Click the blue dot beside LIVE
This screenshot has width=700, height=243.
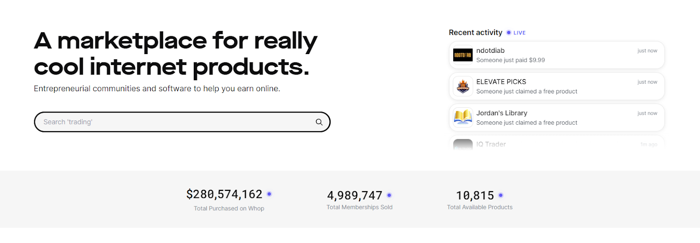(x=508, y=33)
